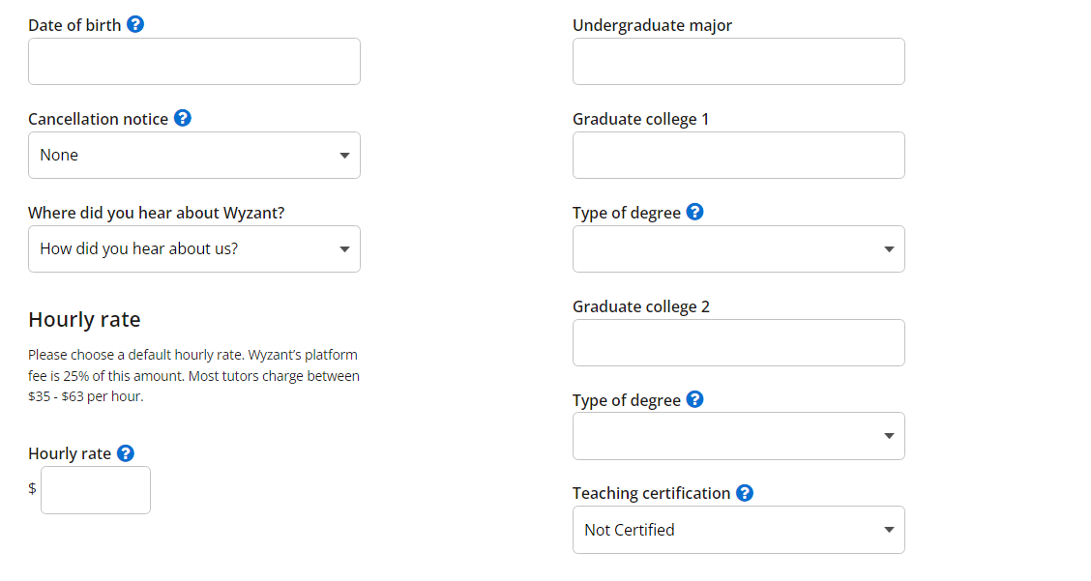Open the 'How did you hear about us?' dropdown
Image resolution: width=1091 pixels, height=581 pixels.
[x=194, y=249]
